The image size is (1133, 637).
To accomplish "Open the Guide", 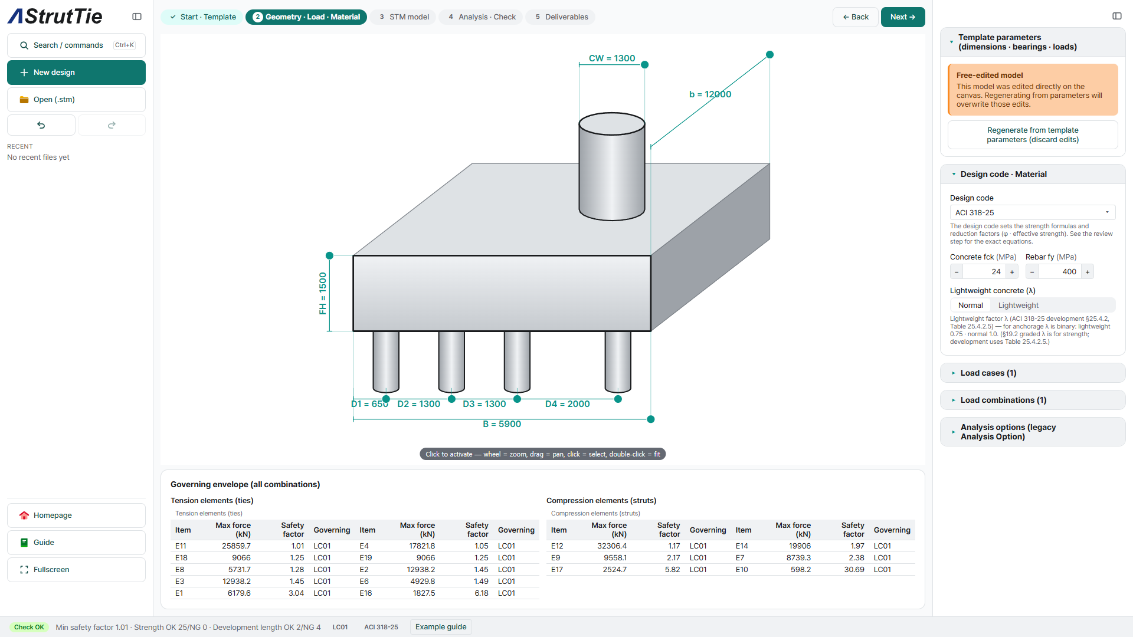I will [x=76, y=543].
